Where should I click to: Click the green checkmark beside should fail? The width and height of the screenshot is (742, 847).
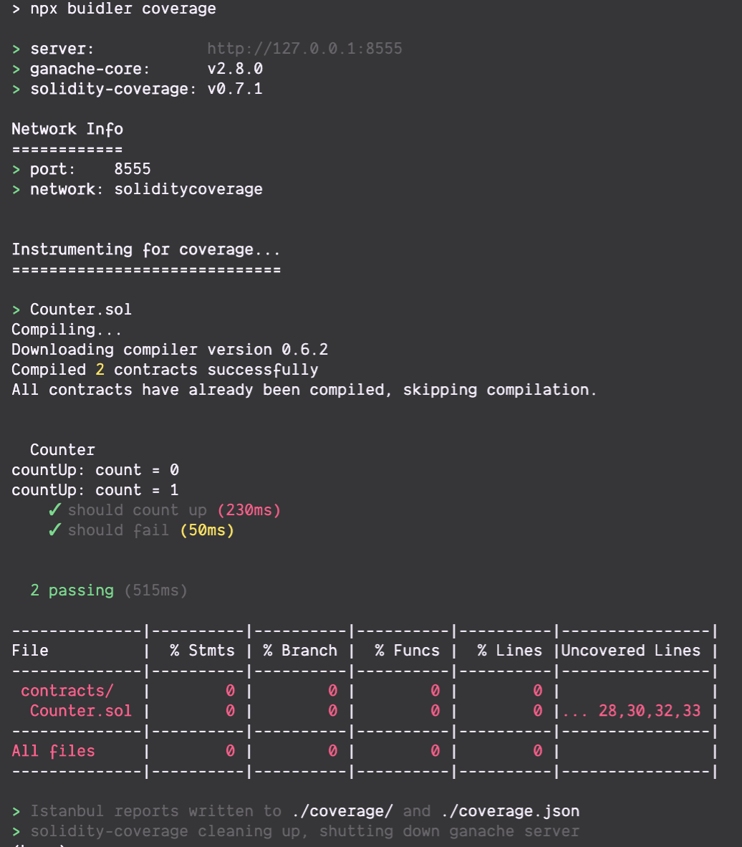(54, 530)
